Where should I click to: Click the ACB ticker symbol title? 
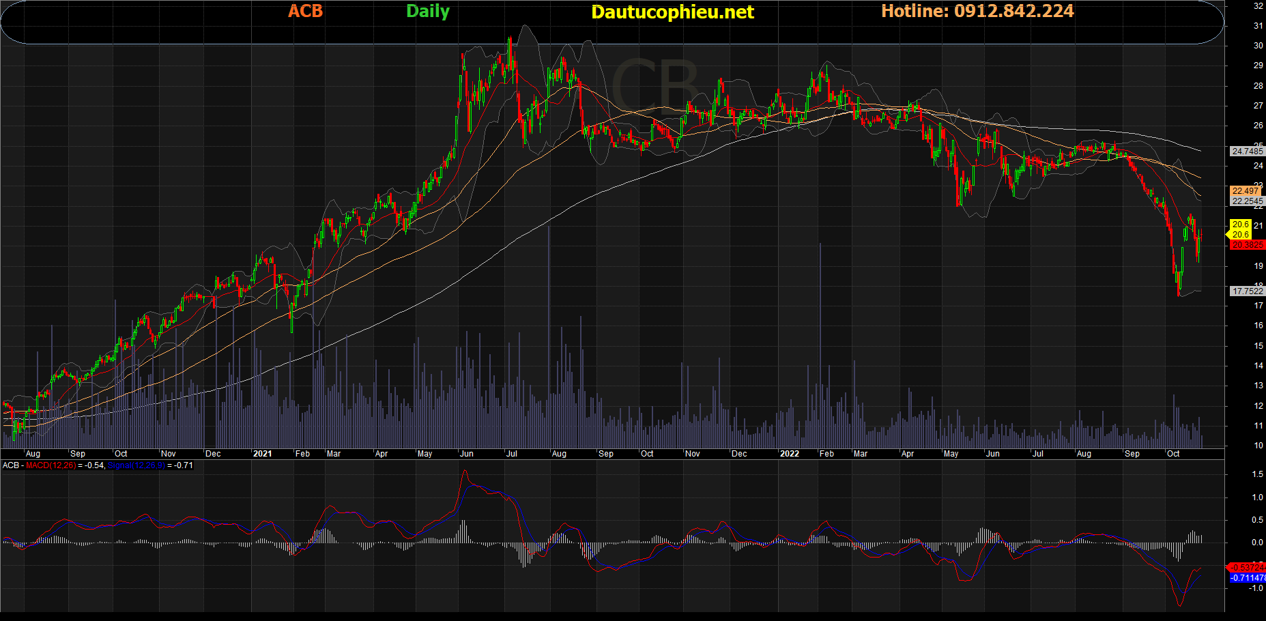tap(305, 11)
